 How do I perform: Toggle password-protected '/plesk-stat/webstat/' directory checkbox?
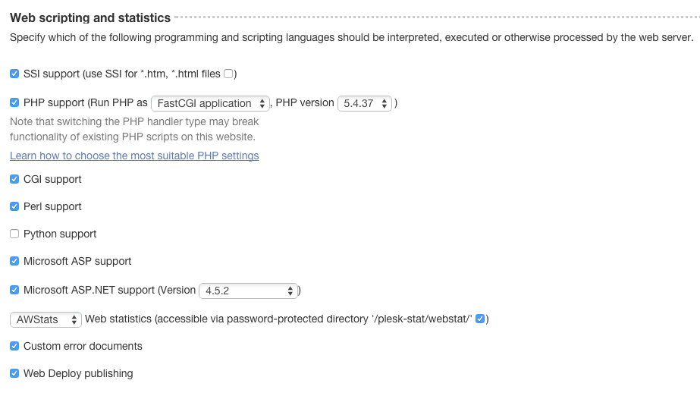(480, 319)
